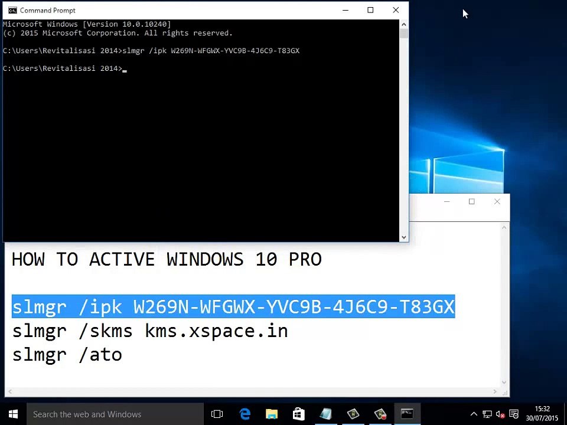
Task: Click the Microsoft Windows version line in Command Prompt
Action: pos(87,24)
